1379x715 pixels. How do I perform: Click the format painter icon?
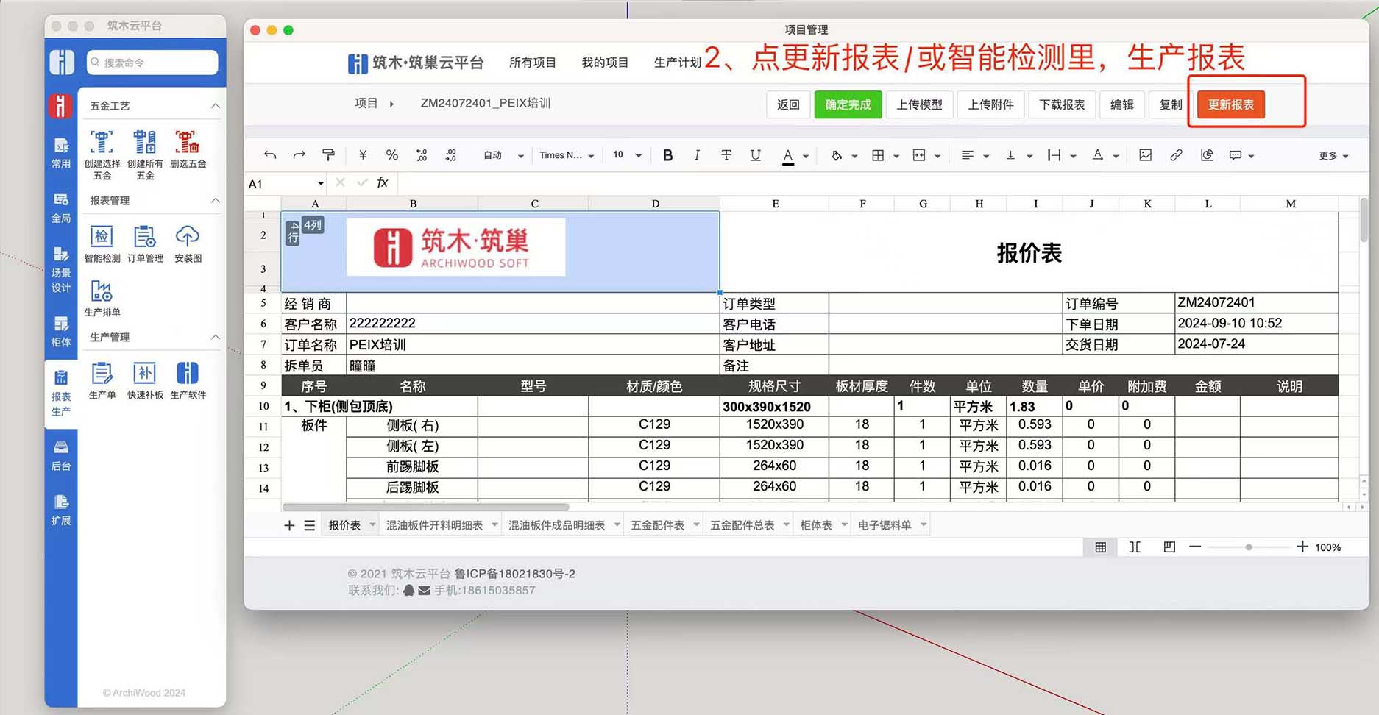tap(328, 155)
